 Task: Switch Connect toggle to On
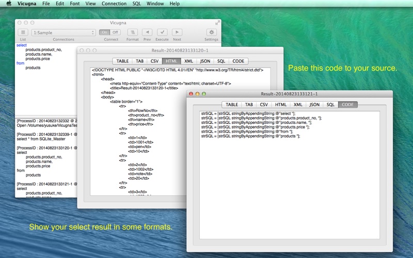click(105, 33)
